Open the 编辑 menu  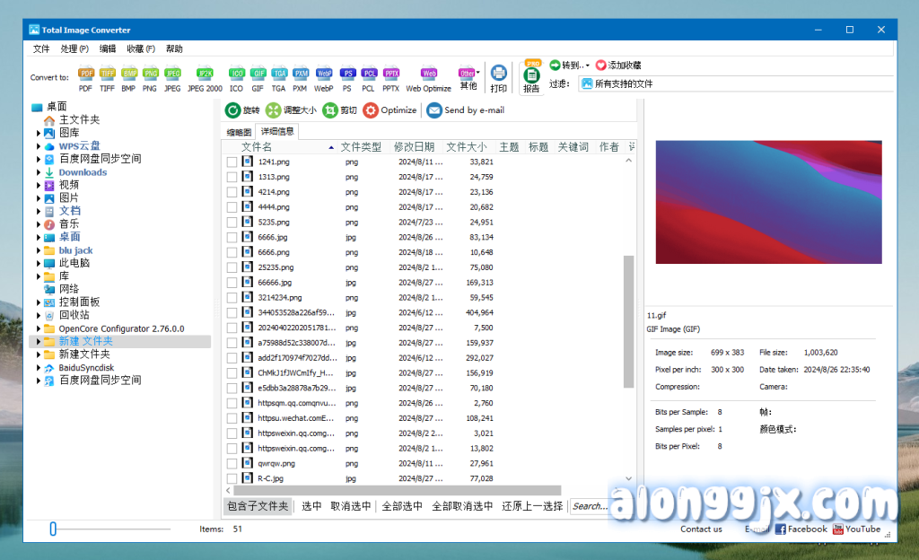(x=108, y=48)
